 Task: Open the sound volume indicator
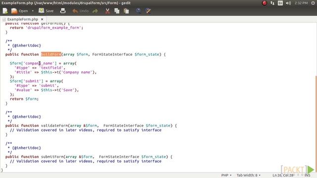pos(288,3)
